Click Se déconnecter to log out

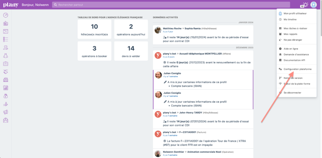click(x=292, y=92)
